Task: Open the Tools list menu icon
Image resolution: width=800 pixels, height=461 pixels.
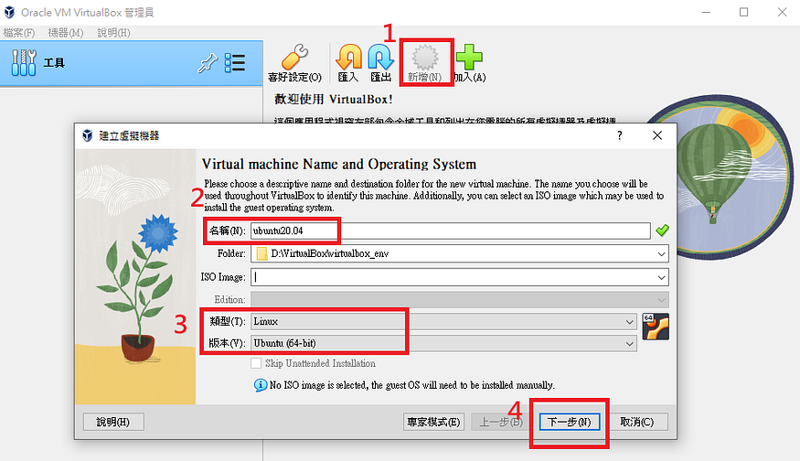Action: pos(235,63)
